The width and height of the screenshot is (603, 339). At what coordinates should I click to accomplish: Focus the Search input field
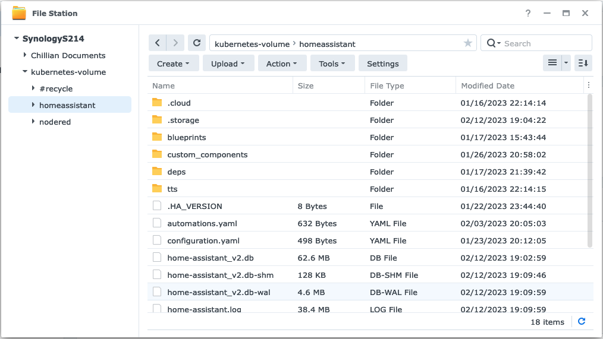pyautogui.click(x=546, y=43)
